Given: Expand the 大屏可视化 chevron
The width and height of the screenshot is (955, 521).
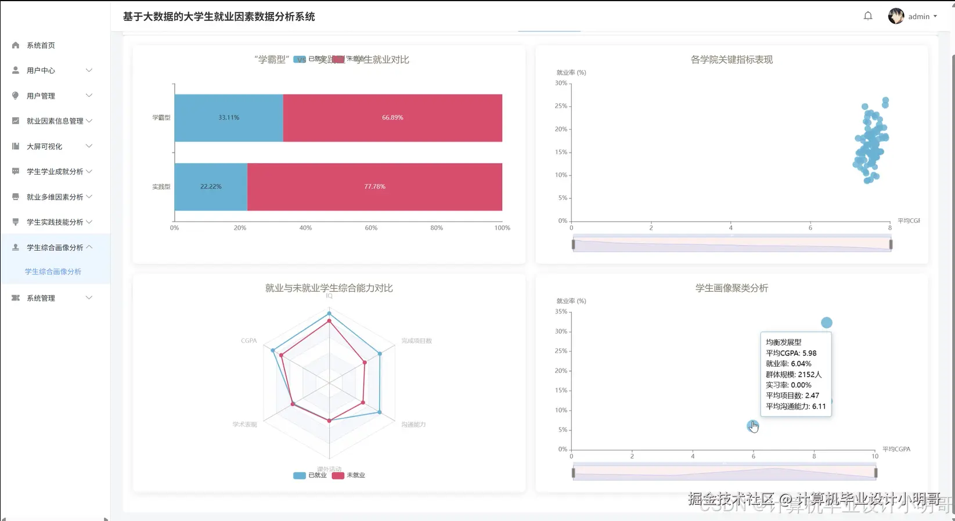Looking at the screenshot, I should click(x=89, y=146).
